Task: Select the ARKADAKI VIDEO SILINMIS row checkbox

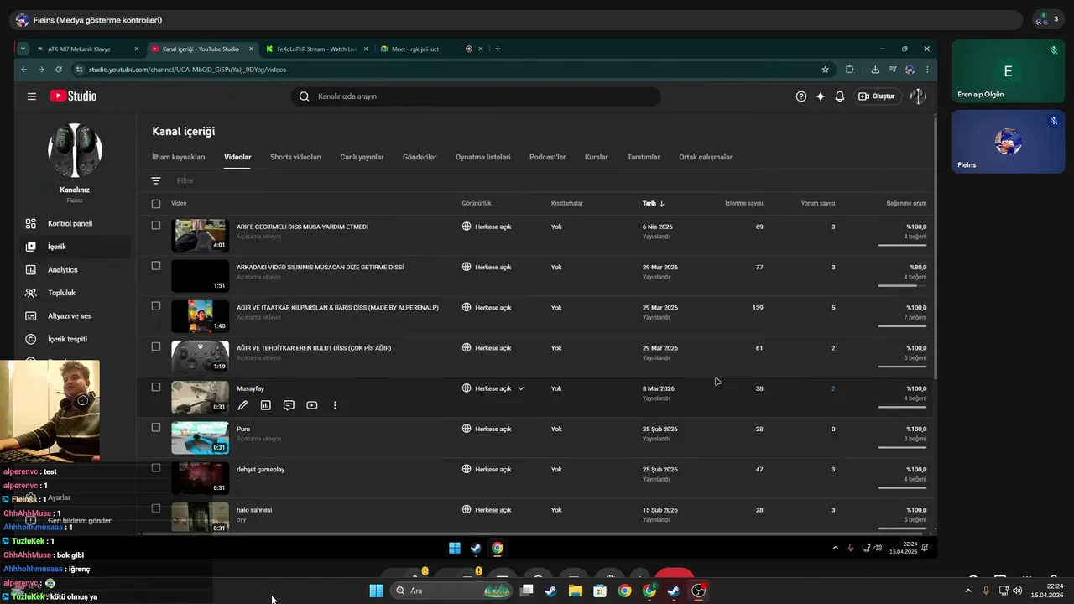Action: tap(156, 266)
